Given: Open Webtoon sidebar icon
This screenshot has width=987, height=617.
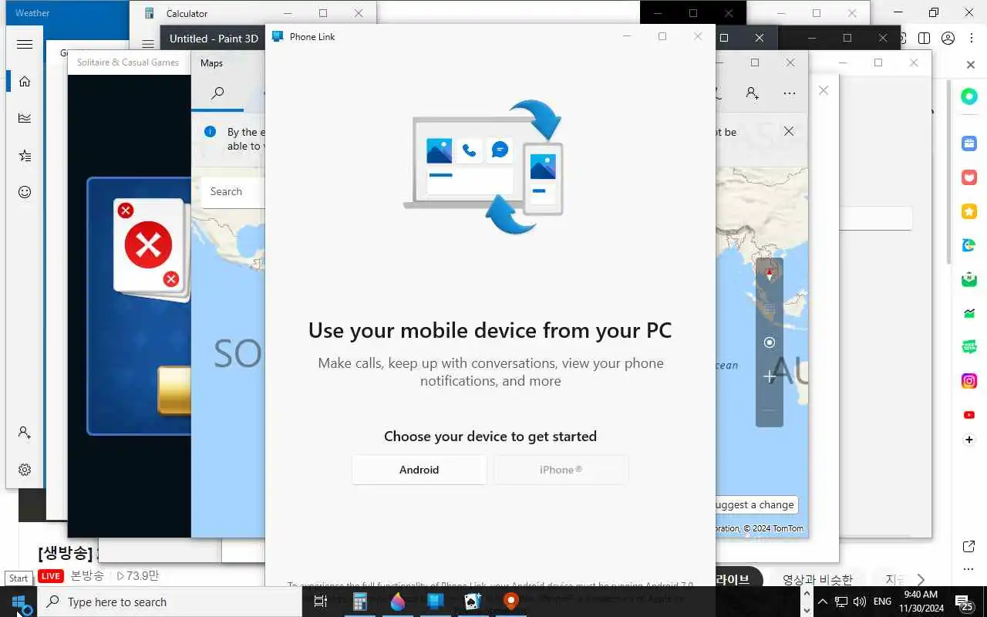Looking at the screenshot, I should [969, 347].
